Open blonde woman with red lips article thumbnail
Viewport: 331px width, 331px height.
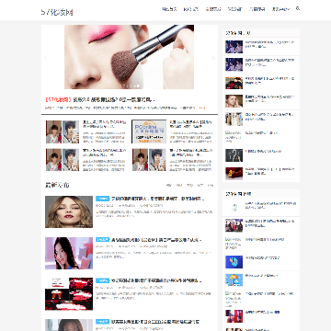point(69,211)
